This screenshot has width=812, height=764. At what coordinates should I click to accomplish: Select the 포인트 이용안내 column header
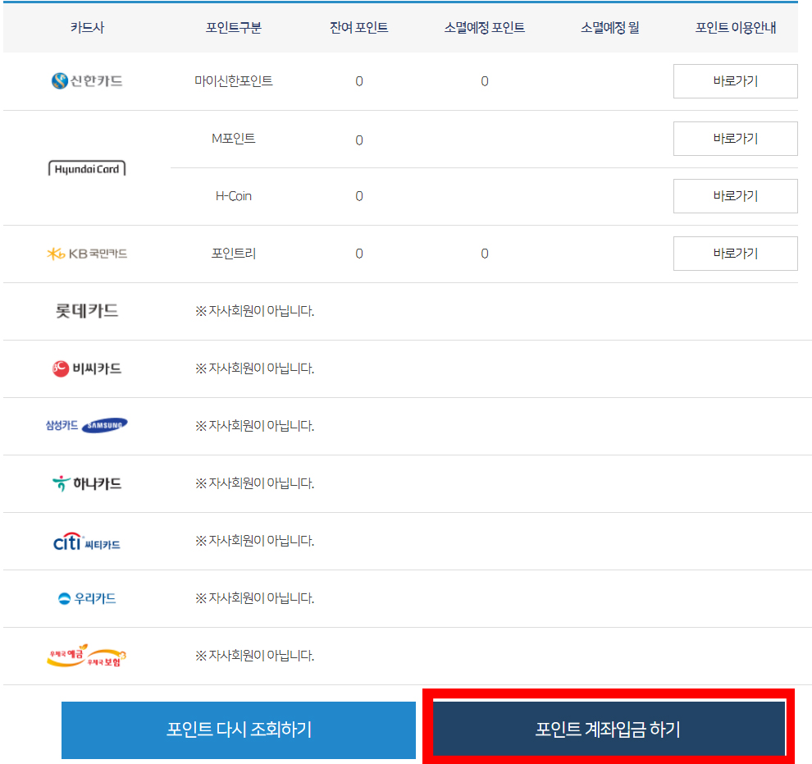(x=736, y=27)
